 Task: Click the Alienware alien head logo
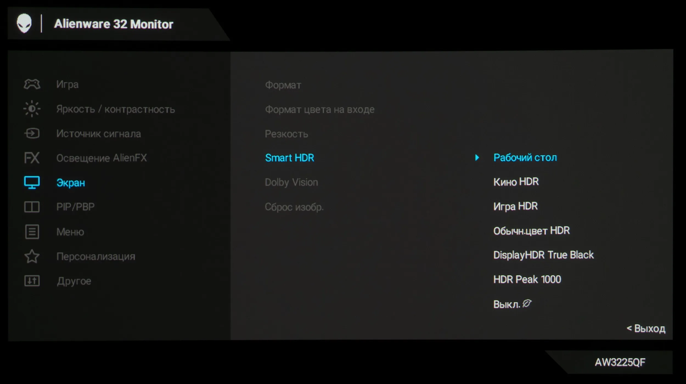pos(24,23)
